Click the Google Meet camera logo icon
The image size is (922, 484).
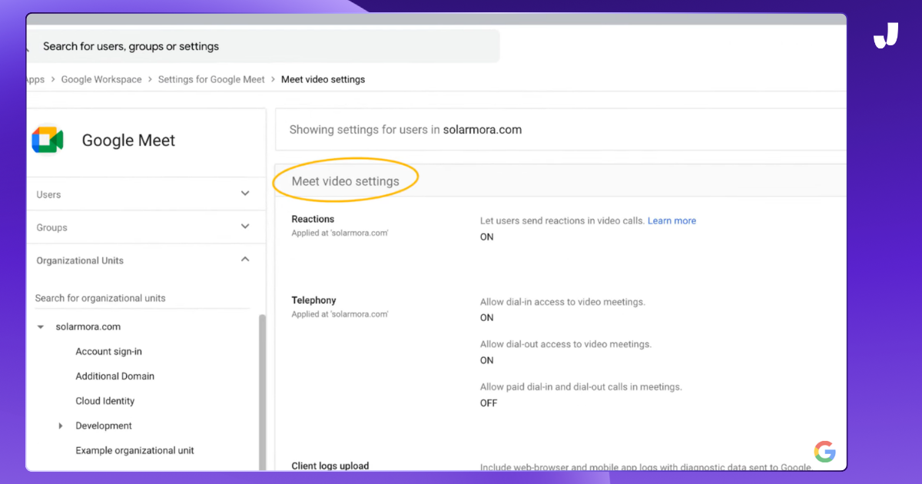[48, 141]
